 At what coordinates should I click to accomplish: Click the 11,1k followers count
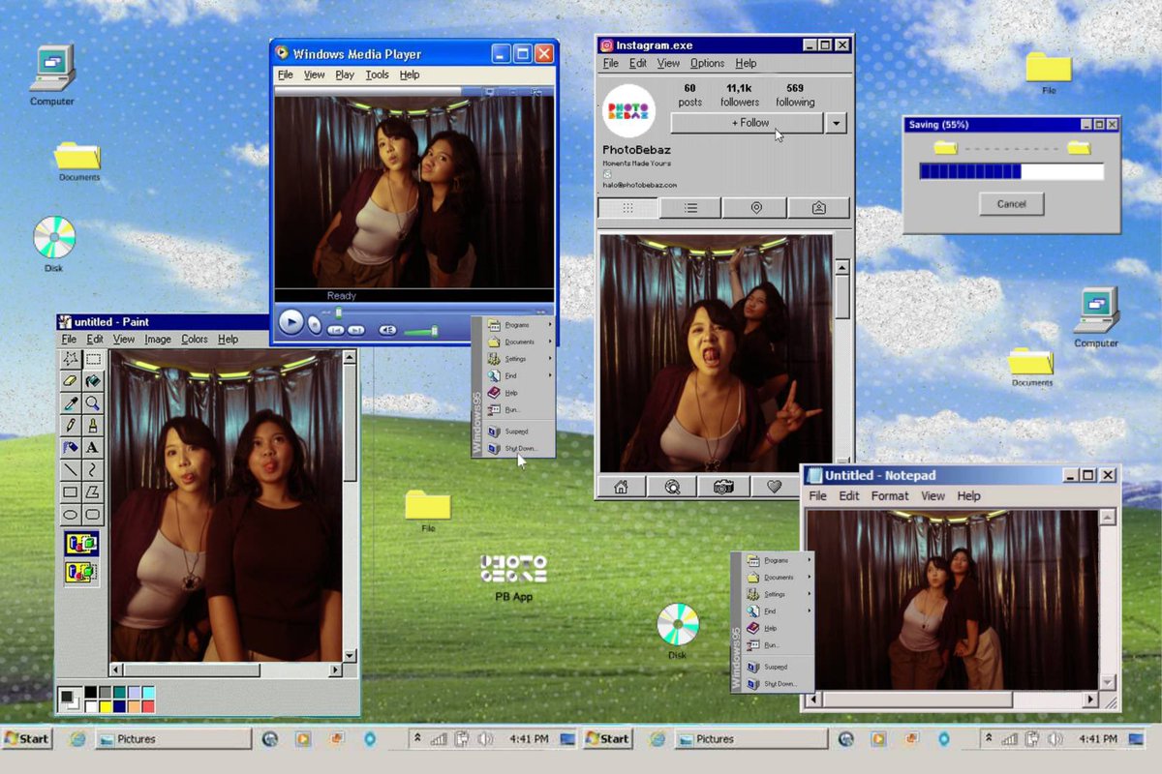(x=740, y=95)
